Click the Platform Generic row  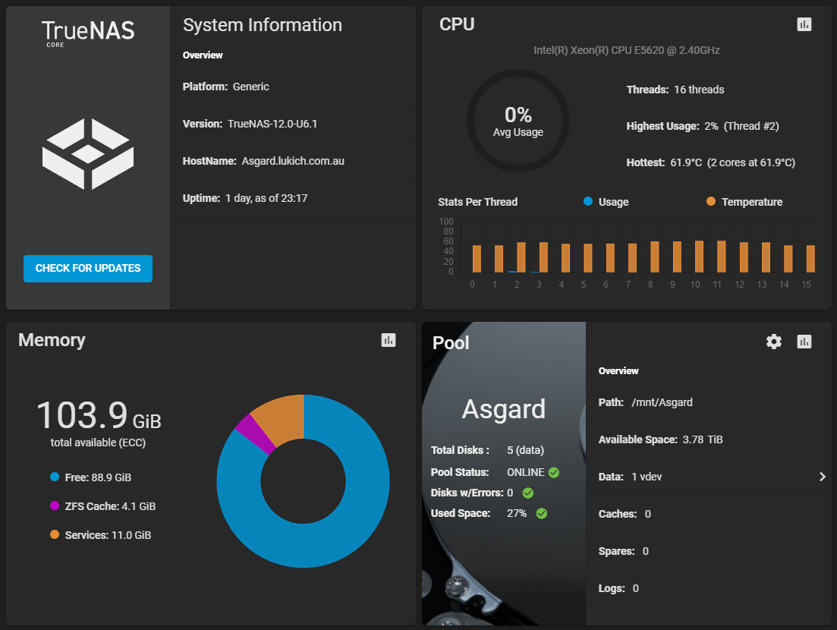[x=293, y=87]
